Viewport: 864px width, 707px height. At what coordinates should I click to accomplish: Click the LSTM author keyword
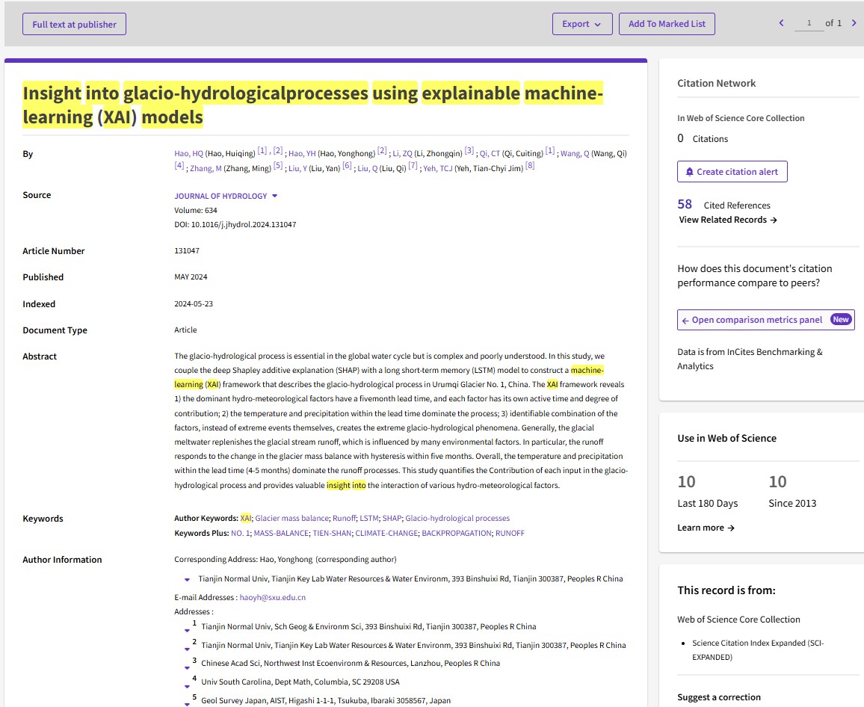coord(369,518)
